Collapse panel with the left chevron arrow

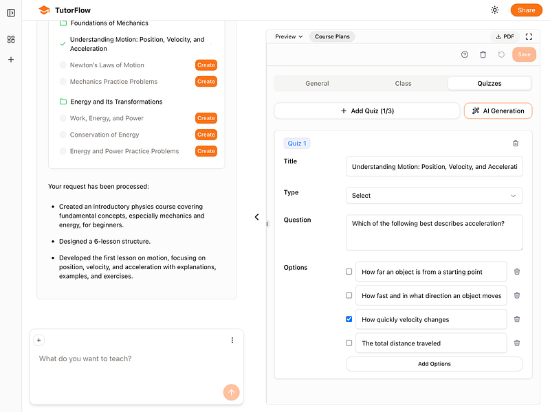256,217
